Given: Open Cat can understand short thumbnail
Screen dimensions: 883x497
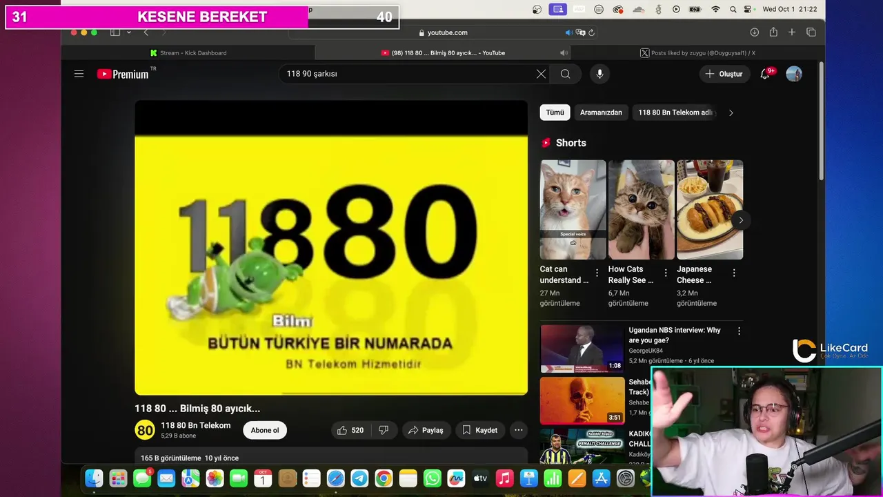Looking at the screenshot, I should [573, 210].
